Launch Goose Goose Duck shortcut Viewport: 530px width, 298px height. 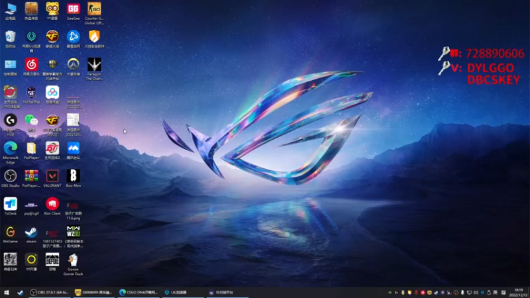(x=74, y=264)
